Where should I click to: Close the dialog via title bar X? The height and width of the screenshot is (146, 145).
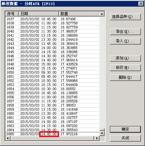[x=141, y=4]
